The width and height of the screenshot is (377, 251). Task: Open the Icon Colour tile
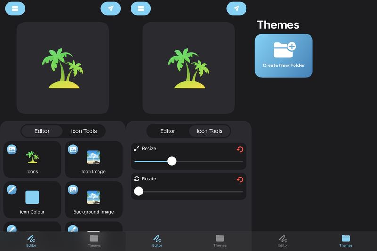[x=32, y=200]
